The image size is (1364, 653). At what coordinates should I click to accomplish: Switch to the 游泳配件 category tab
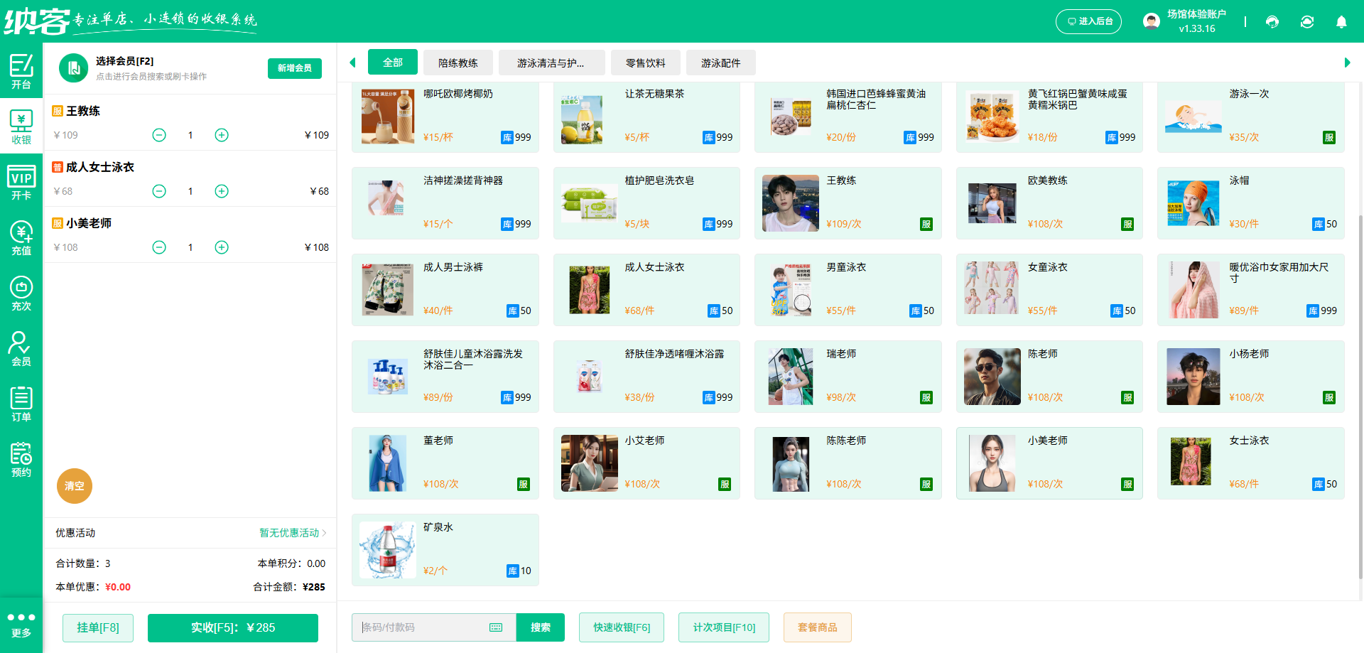(x=720, y=63)
